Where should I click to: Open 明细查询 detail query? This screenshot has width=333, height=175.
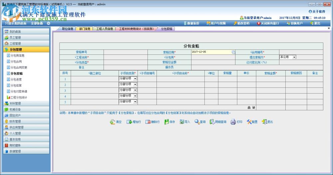coord(218,122)
